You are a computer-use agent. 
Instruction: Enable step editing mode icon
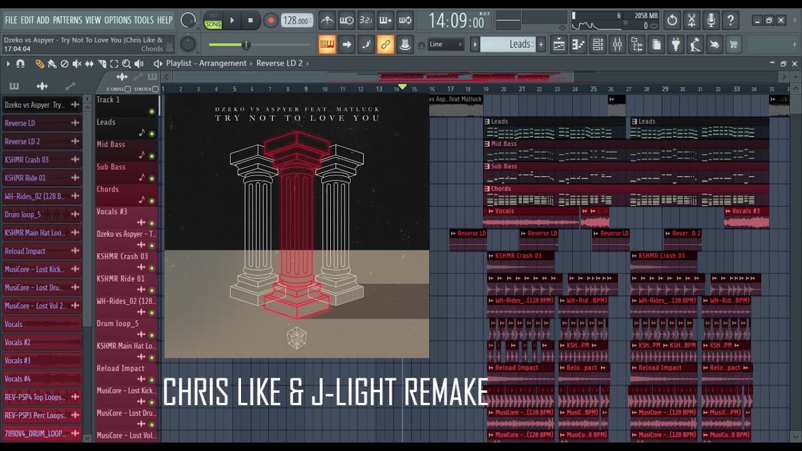point(366,44)
